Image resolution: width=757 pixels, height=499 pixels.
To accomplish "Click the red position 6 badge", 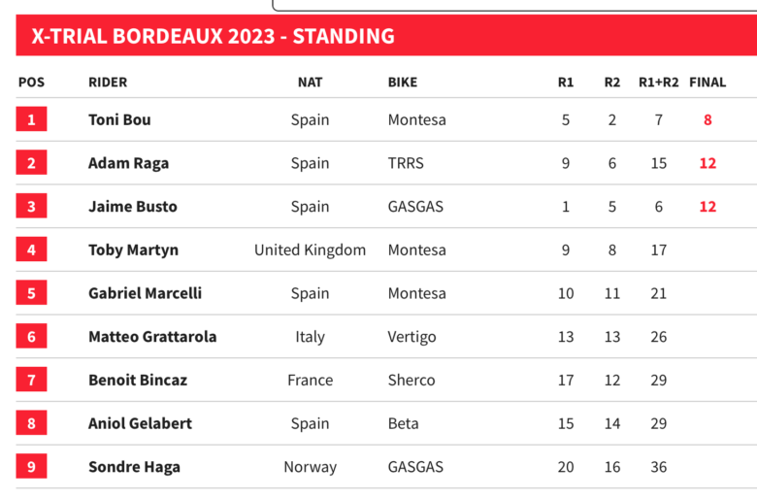I will tap(31, 337).
